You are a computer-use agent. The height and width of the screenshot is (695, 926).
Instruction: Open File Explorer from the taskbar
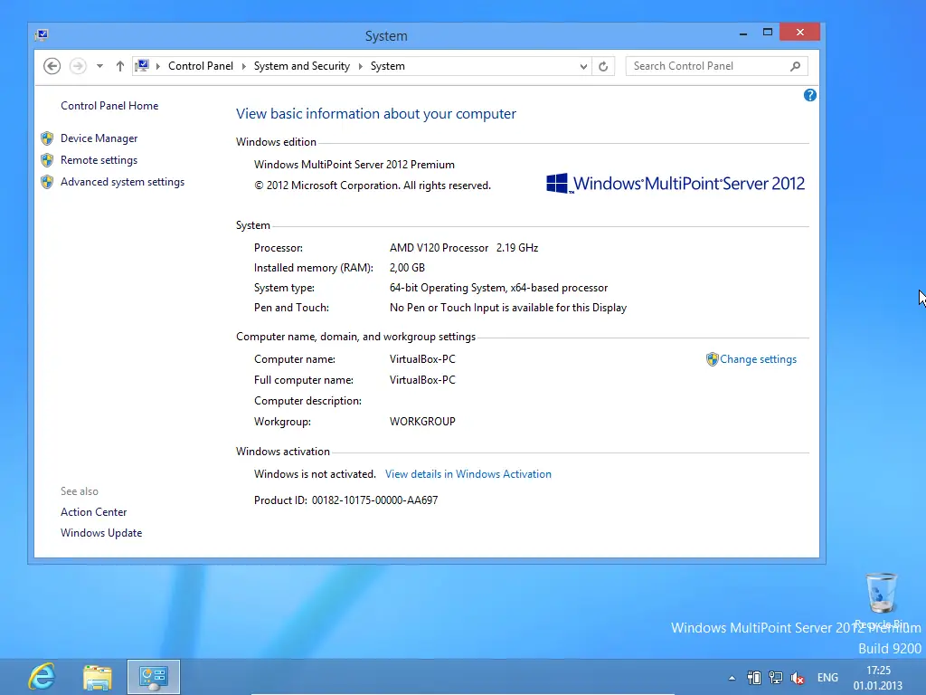coord(97,676)
